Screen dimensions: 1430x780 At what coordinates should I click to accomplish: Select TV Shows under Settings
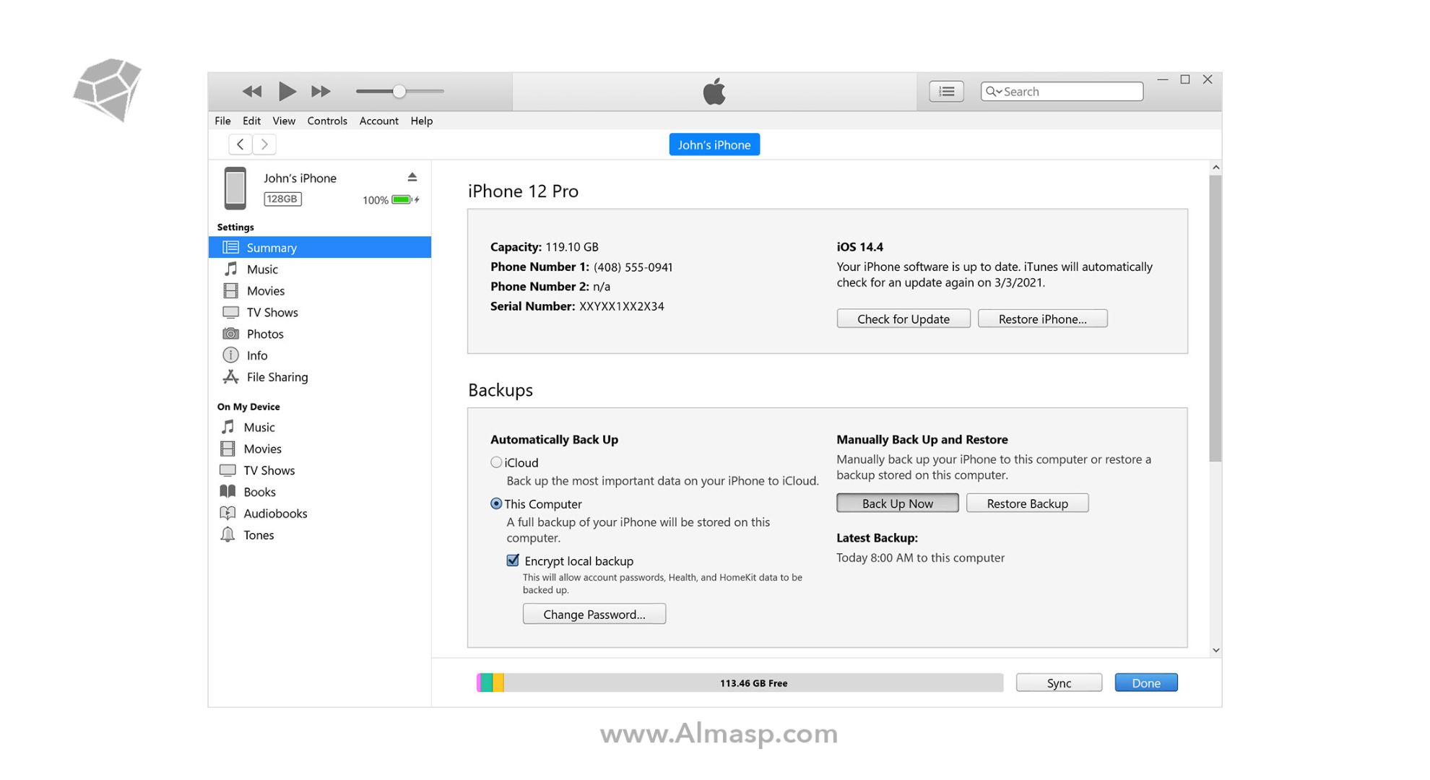320,312
